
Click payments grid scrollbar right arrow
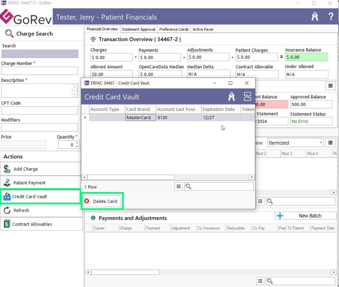tap(333, 272)
